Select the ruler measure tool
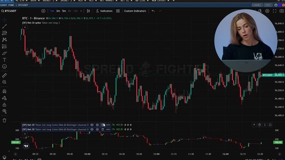285x160 pixels. coord(4,75)
